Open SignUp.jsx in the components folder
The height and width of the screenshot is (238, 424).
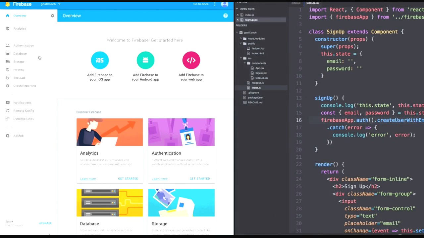click(x=262, y=78)
